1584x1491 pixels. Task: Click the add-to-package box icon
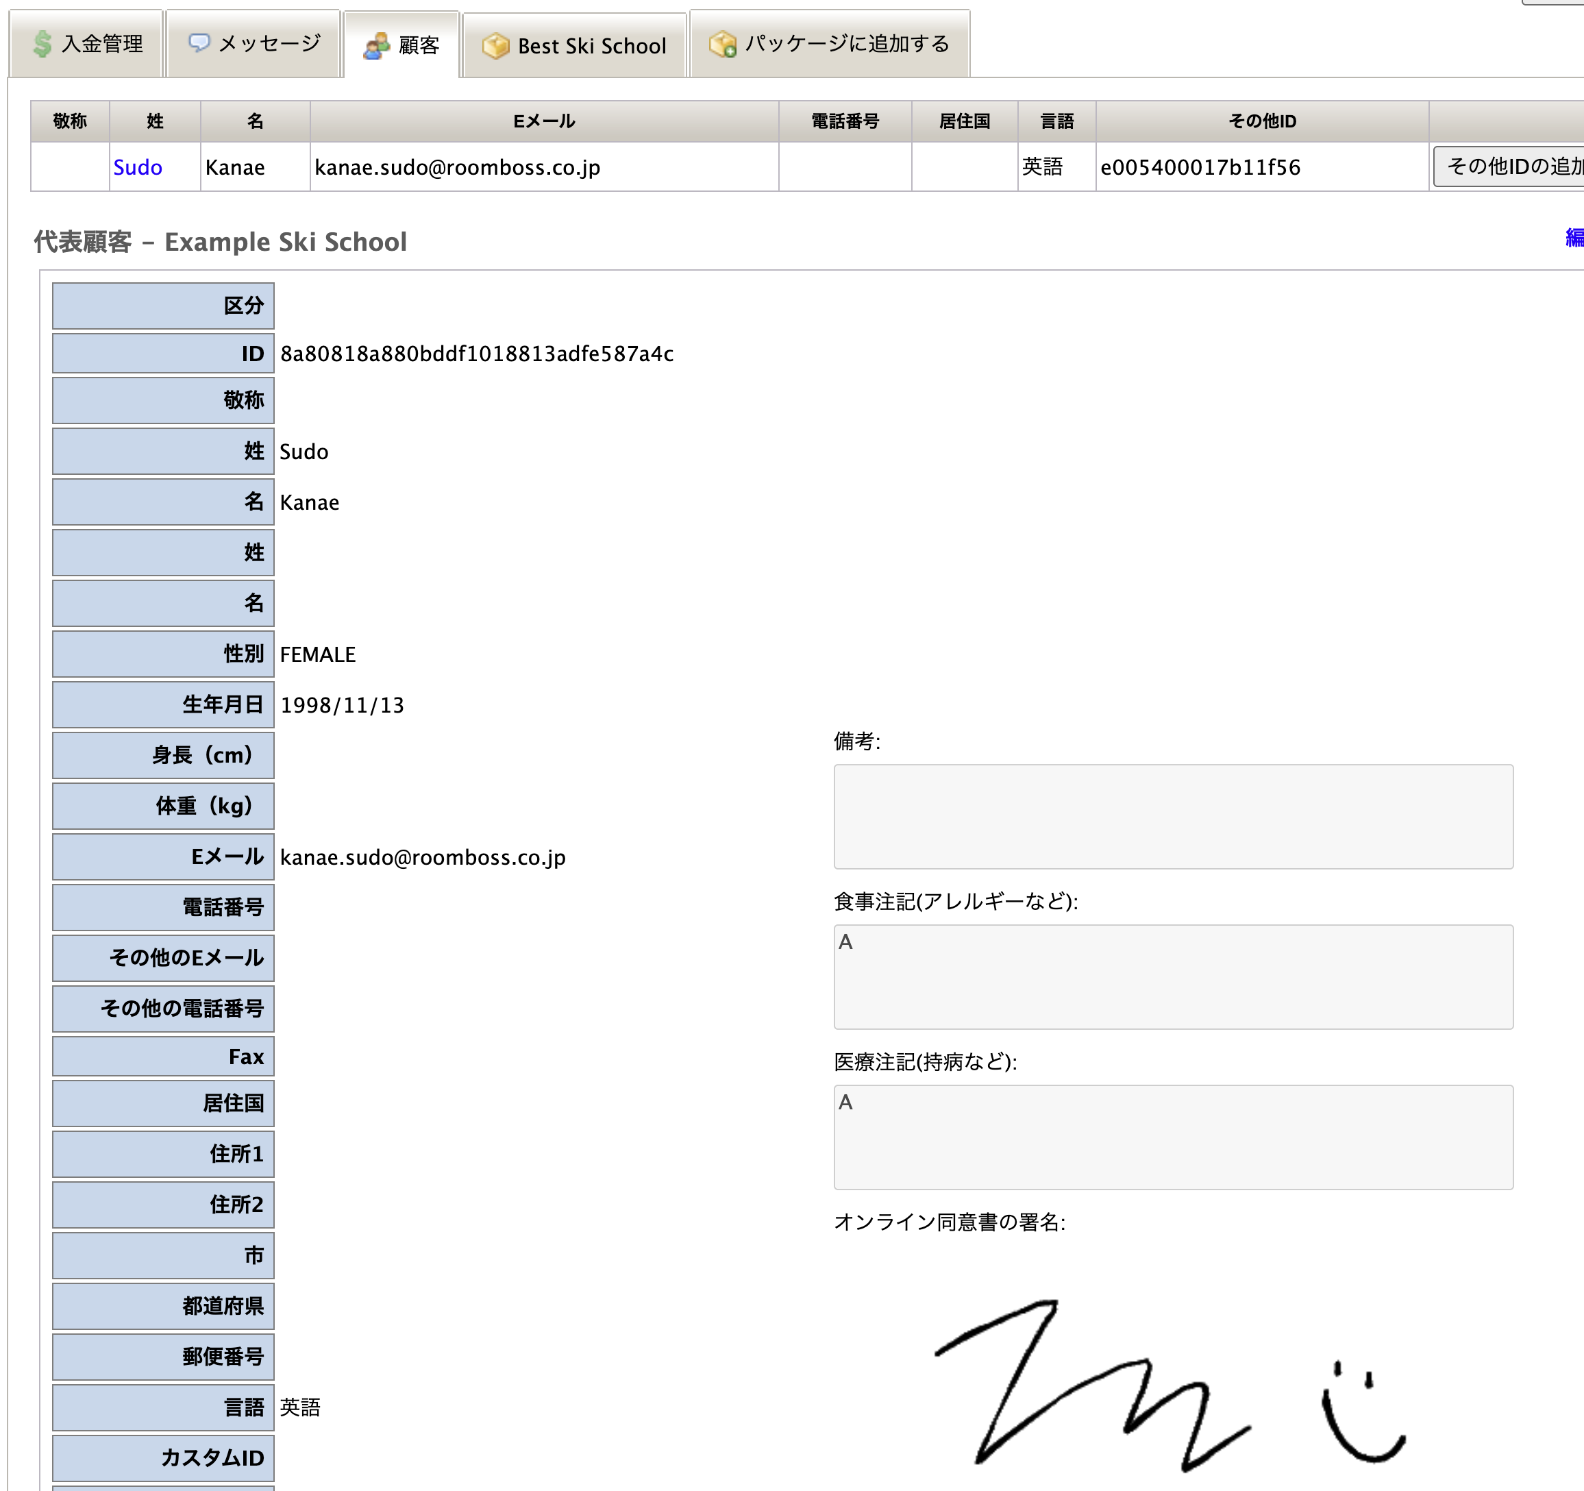(x=723, y=45)
